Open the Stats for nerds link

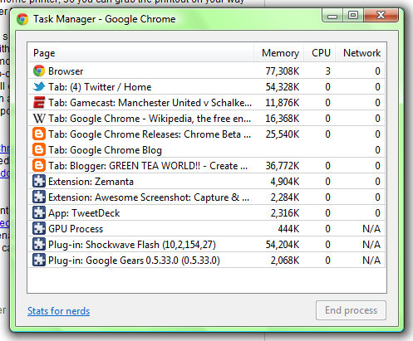click(58, 311)
